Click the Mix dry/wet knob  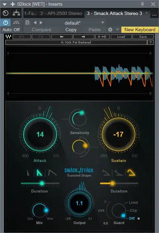point(40,210)
